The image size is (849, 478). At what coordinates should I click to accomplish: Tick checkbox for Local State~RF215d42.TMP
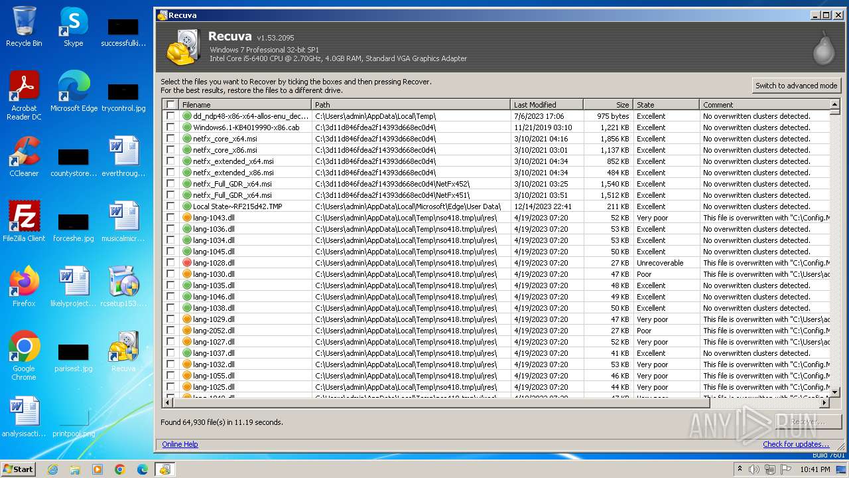170,206
